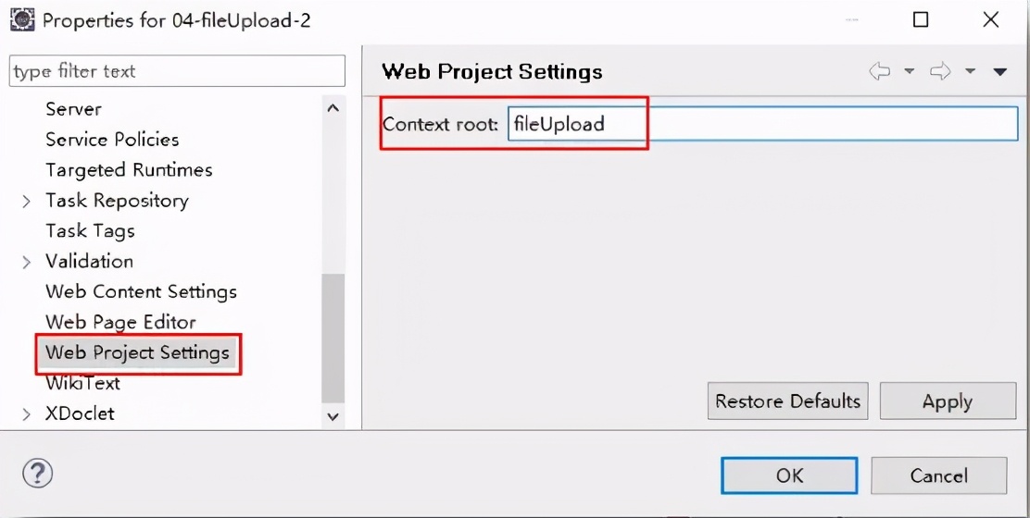Click the Context root text field
The height and width of the screenshot is (518, 1030).
[x=761, y=124]
